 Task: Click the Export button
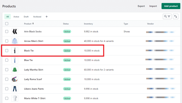pos(141,6)
